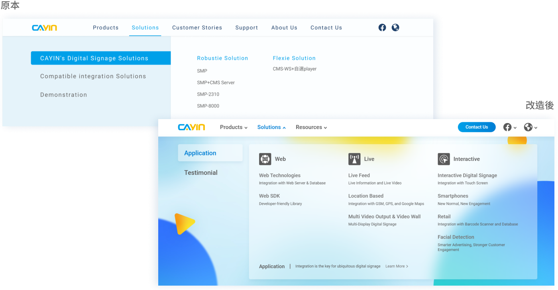This screenshot has height=290, width=558.
Task: Expand the chevron next to redesigned globe icon
Action: [536, 127]
